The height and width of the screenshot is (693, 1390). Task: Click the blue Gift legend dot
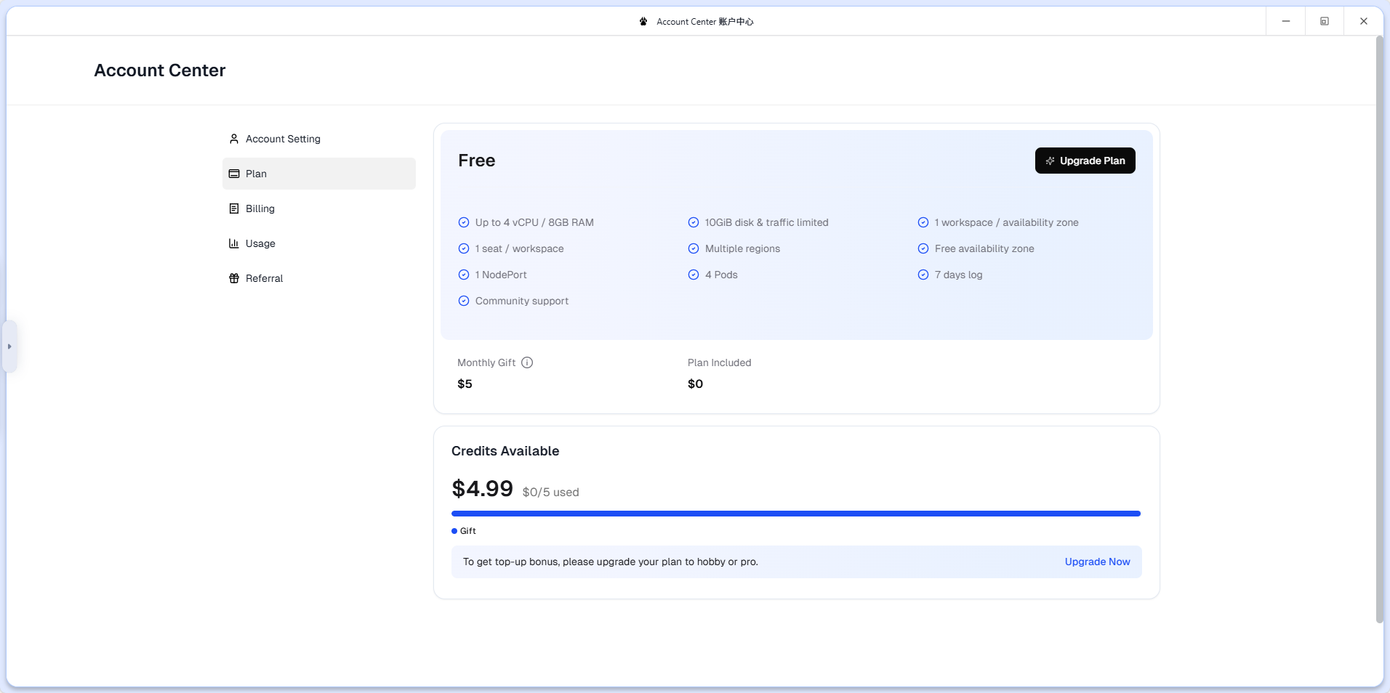(454, 531)
